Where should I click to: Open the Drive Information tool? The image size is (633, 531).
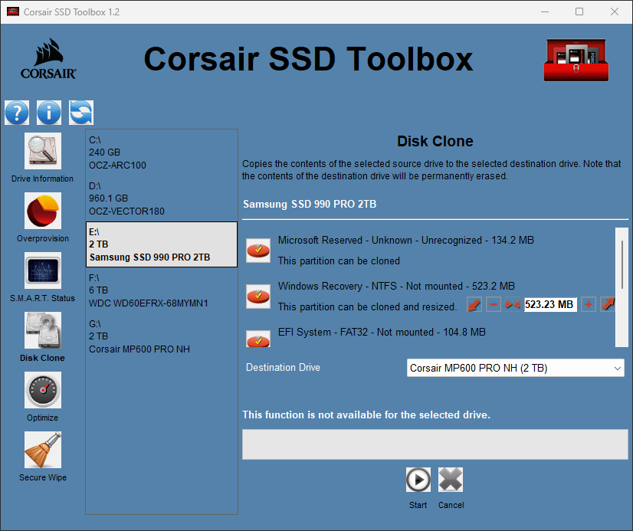coord(43,151)
